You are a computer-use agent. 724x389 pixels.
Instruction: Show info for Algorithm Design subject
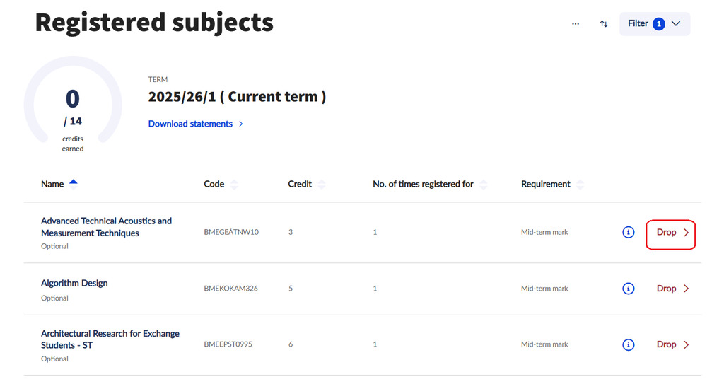click(628, 289)
